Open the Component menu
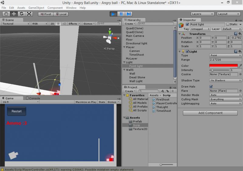Image resolution: width=243 pixels, height=171 pixels. tap(55, 8)
